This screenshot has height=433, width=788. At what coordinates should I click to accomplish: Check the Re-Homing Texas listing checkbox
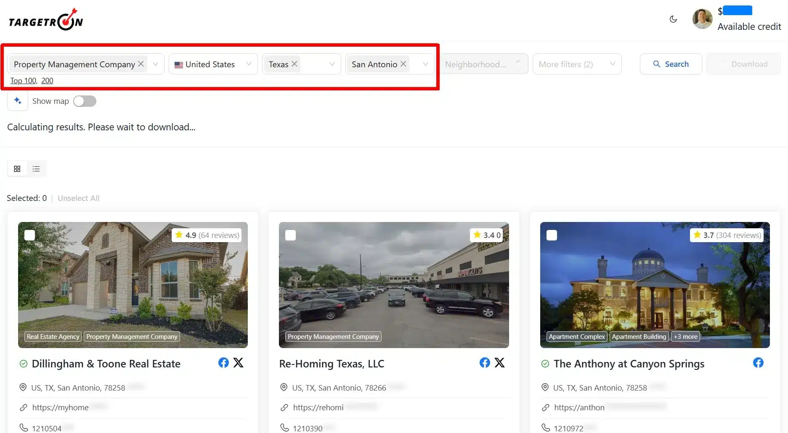(291, 235)
